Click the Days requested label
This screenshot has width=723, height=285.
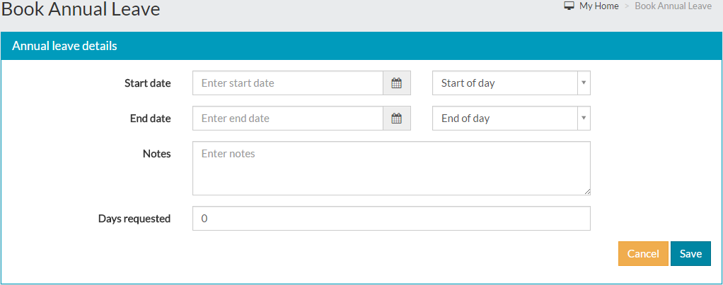pyautogui.click(x=134, y=219)
